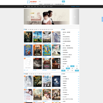Click the movies section film icon

(x=24, y=29)
